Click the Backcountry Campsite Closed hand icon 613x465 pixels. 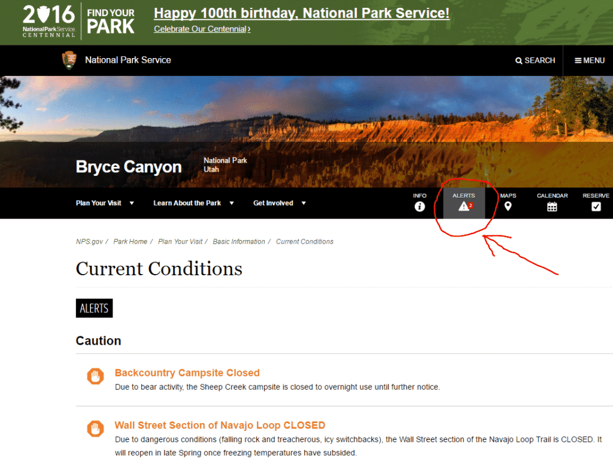pyautogui.click(x=95, y=376)
